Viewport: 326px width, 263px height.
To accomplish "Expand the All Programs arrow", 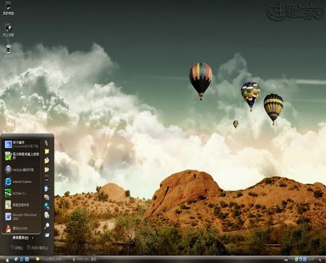I will click(32, 238).
